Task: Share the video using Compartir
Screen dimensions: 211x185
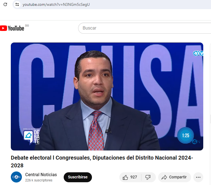Action: click(174, 177)
